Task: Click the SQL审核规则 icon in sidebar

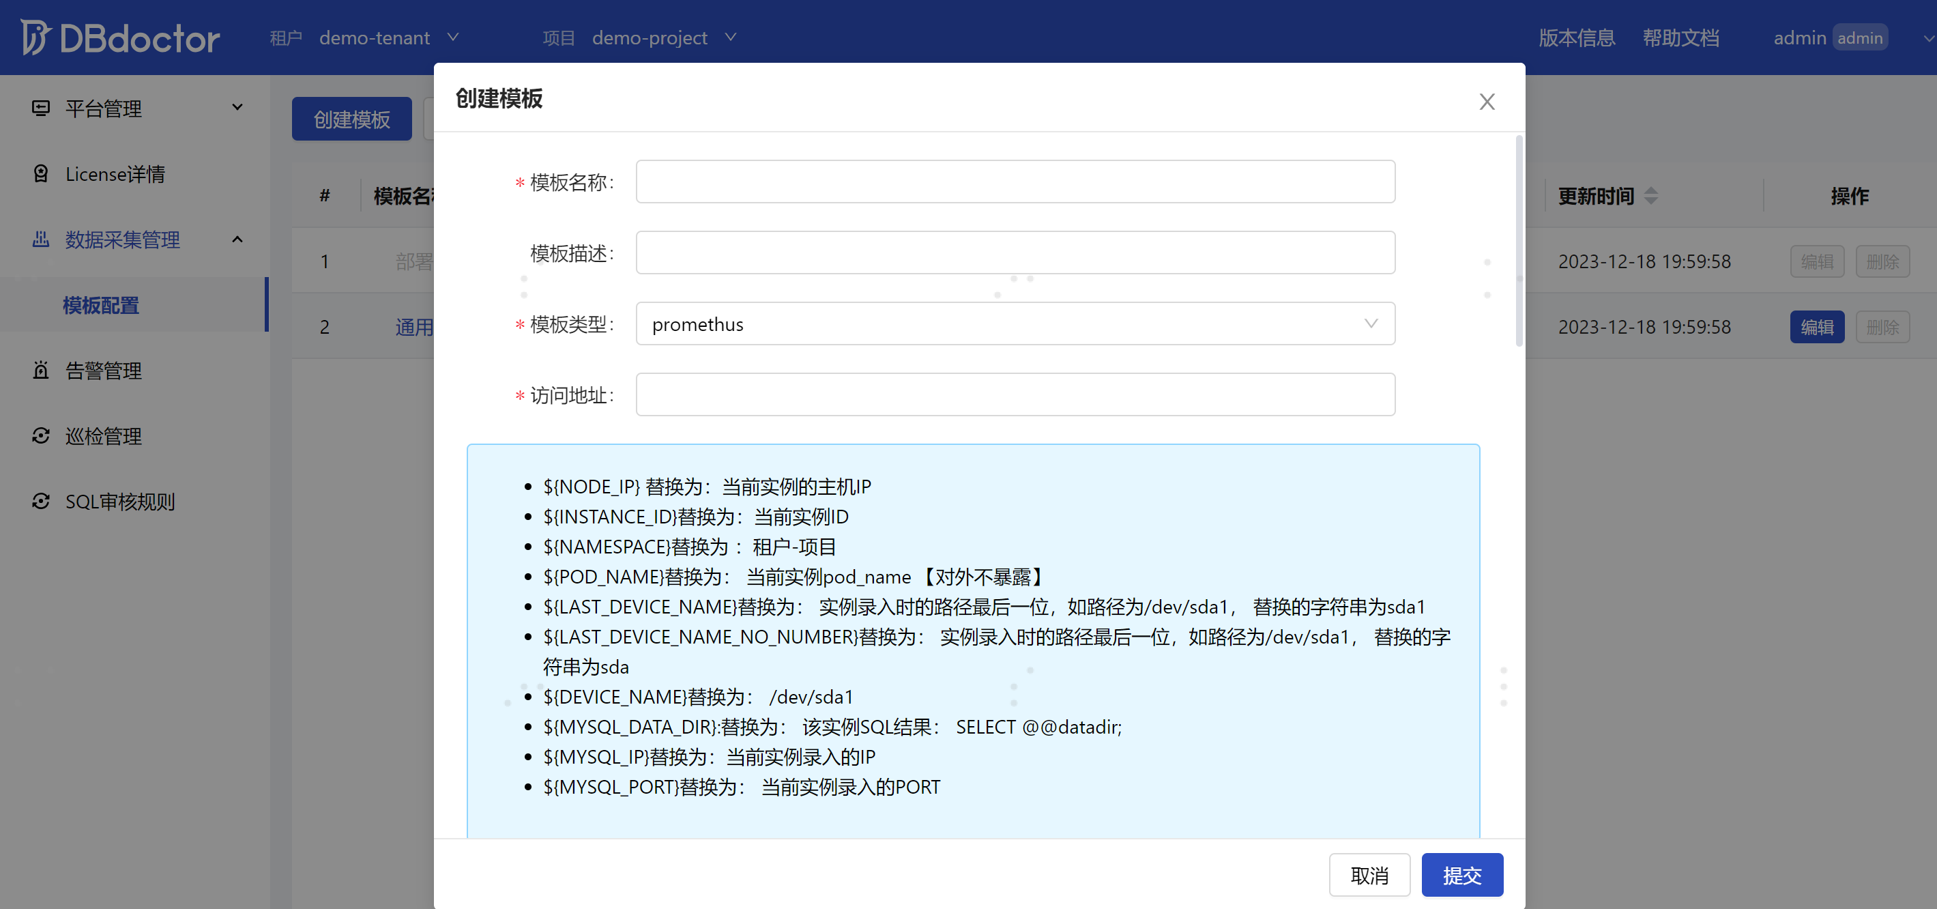Action: point(42,501)
